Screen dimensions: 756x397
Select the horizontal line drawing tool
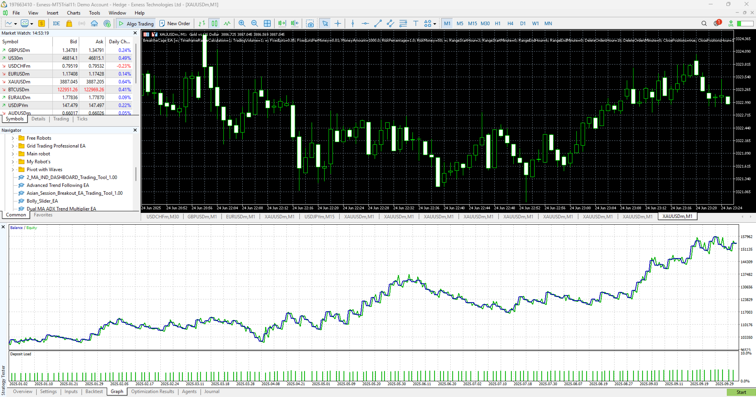pos(365,24)
